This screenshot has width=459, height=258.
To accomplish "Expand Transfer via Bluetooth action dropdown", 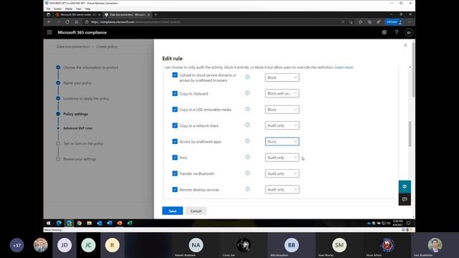I will point(282,173).
